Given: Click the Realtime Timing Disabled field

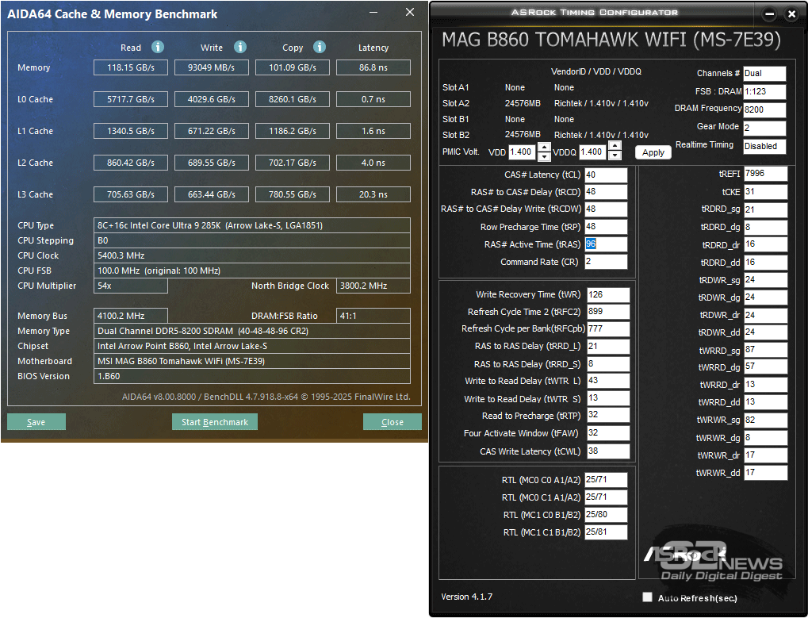Looking at the screenshot, I should pos(764,146).
